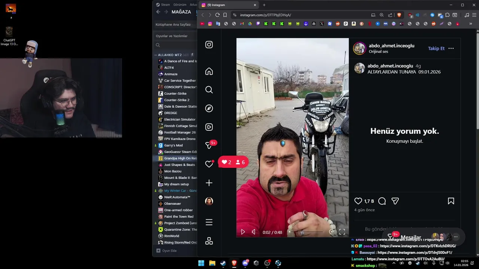Reload the Instagram page
This screenshot has height=269, width=479.
tap(217, 15)
